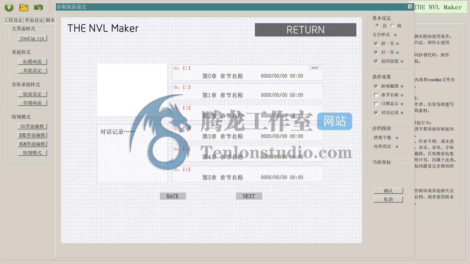Click the 重载 (reload) toolbar icon
The height and width of the screenshot is (264, 470).
[x=38, y=7]
